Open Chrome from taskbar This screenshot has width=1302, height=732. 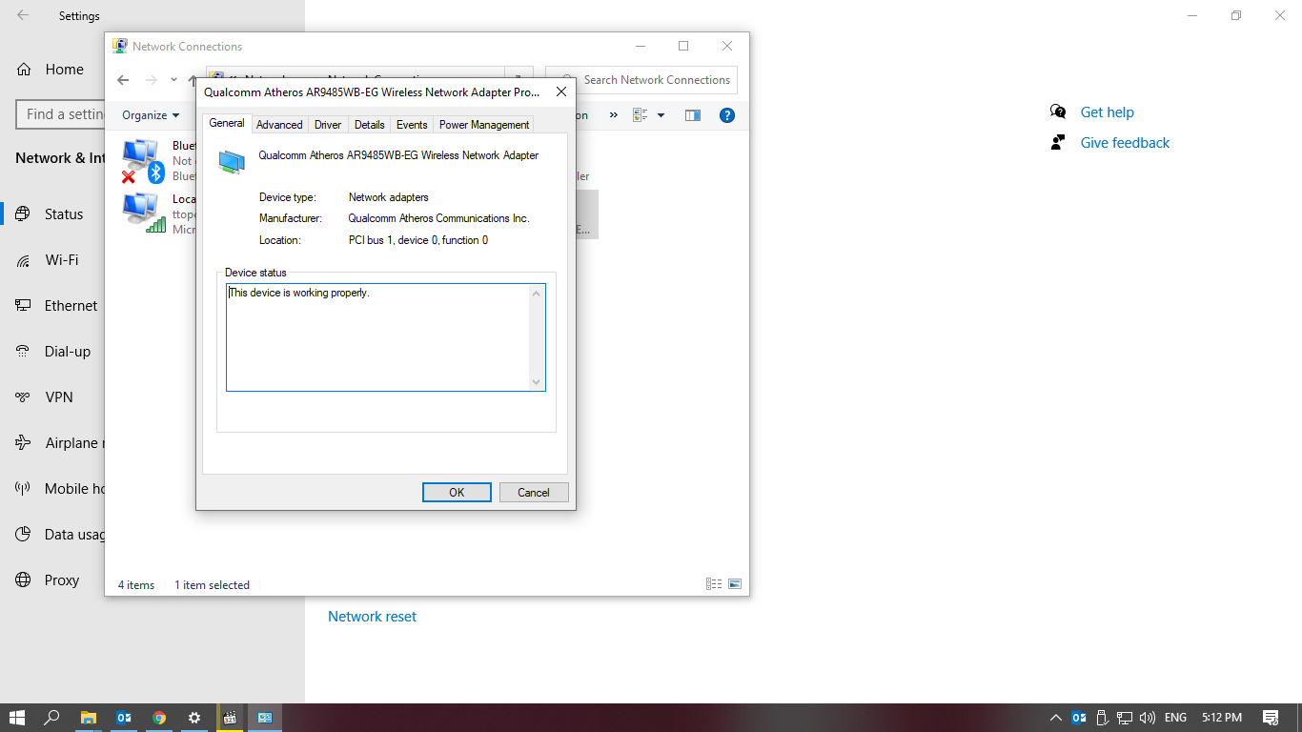click(159, 718)
